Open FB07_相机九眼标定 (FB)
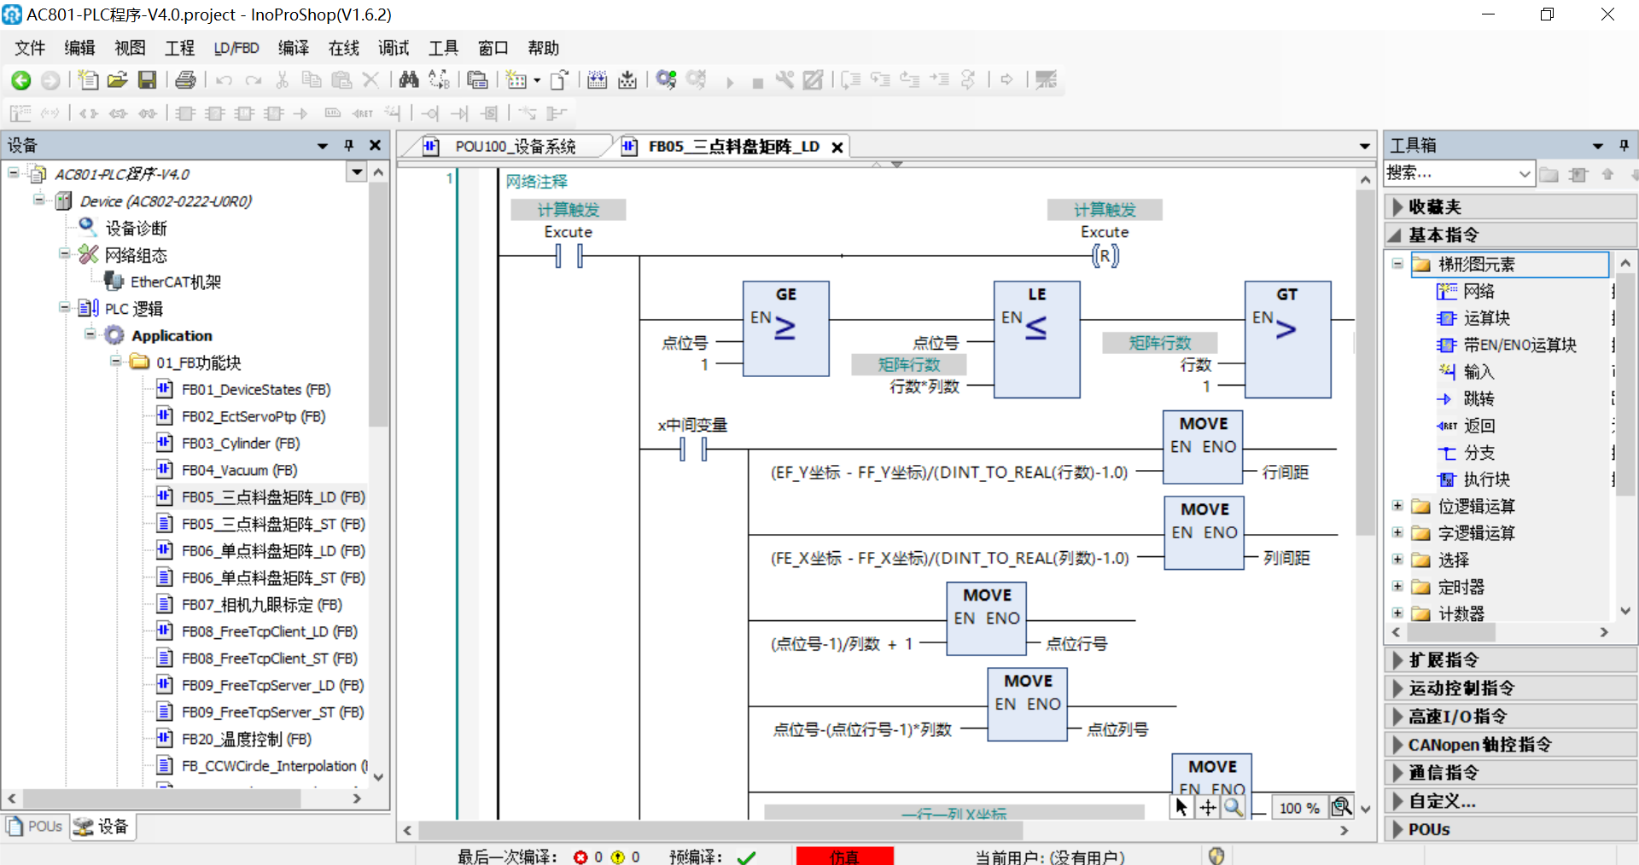1639x865 pixels. (261, 604)
